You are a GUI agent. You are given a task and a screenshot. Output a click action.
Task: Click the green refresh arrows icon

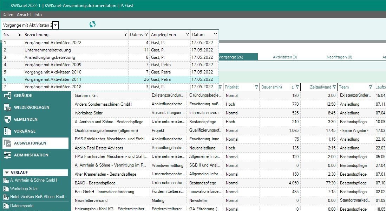click(92, 24)
